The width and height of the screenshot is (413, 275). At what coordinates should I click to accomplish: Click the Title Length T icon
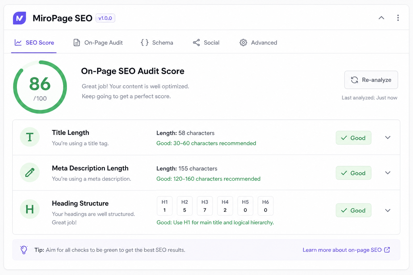tap(30, 137)
